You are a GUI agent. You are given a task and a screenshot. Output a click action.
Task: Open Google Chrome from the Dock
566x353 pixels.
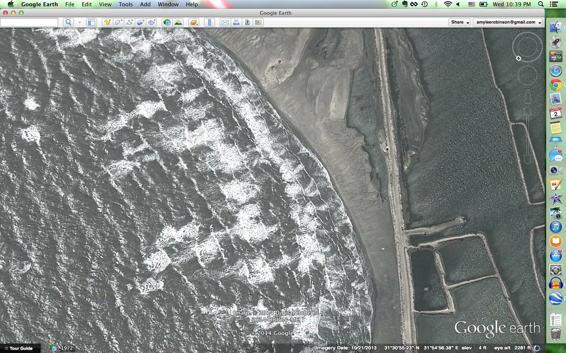[555, 85]
